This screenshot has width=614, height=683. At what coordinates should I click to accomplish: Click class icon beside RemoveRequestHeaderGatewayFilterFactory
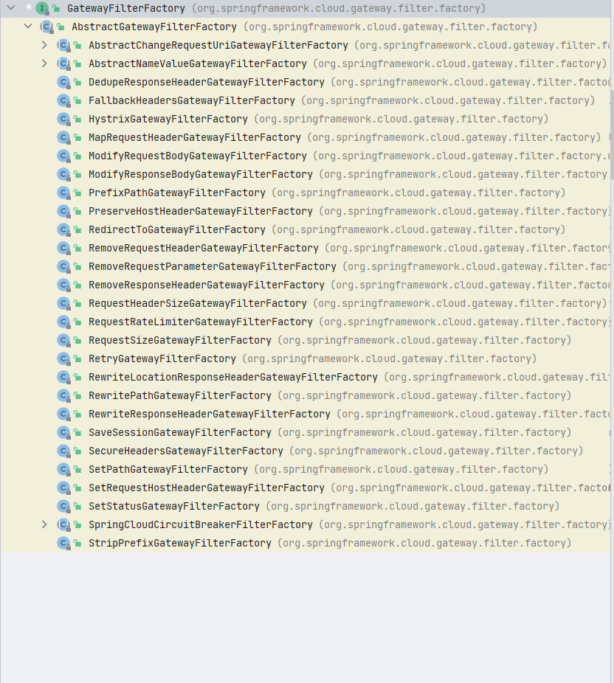pos(64,248)
